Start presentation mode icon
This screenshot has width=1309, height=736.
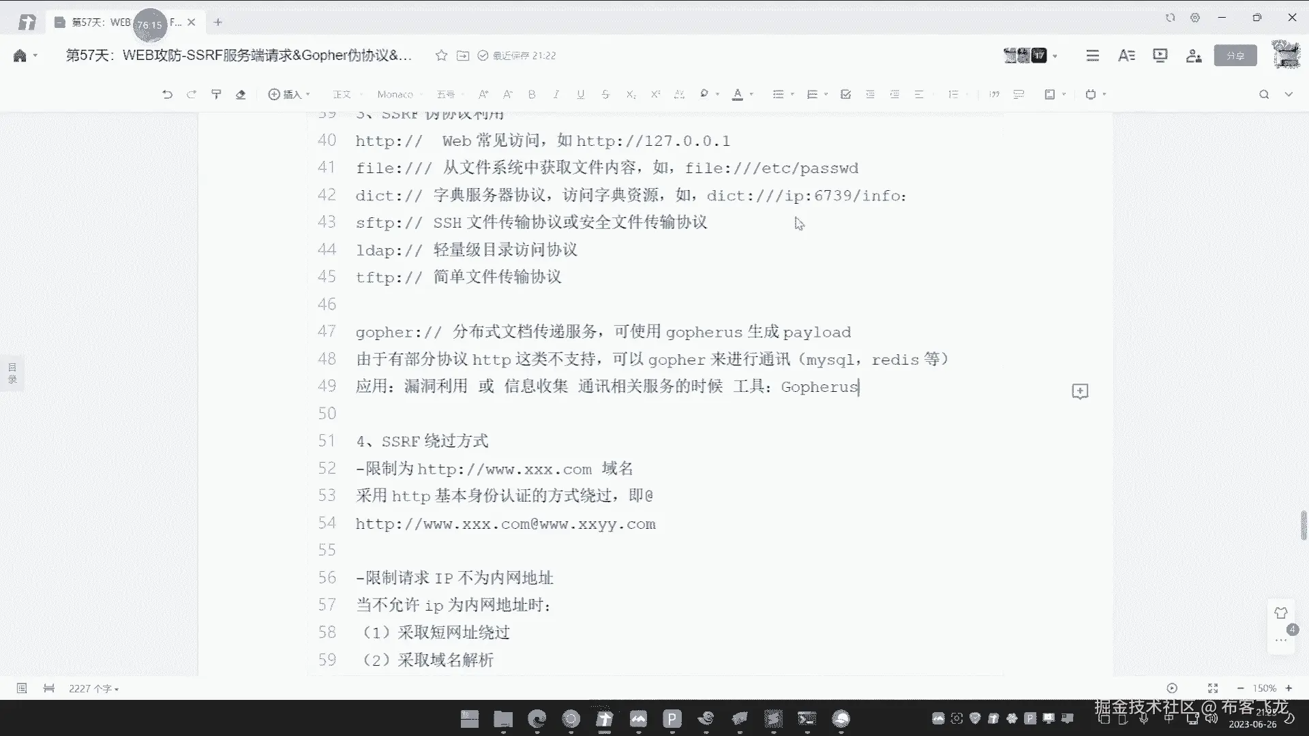[x=1160, y=55]
